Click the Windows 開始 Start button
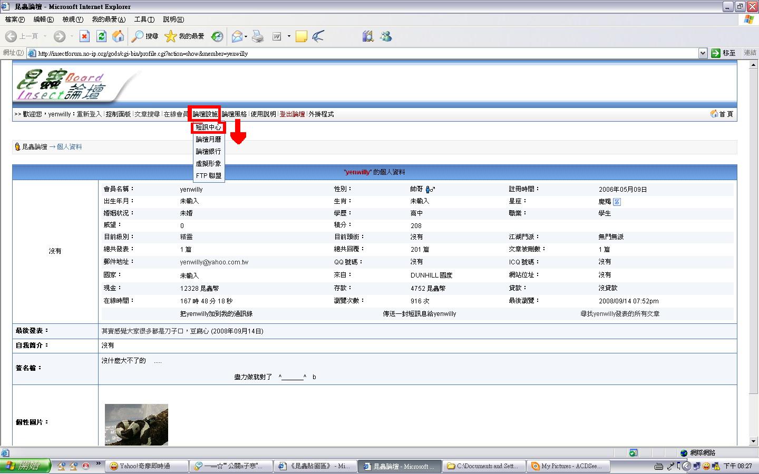 pos(25,466)
